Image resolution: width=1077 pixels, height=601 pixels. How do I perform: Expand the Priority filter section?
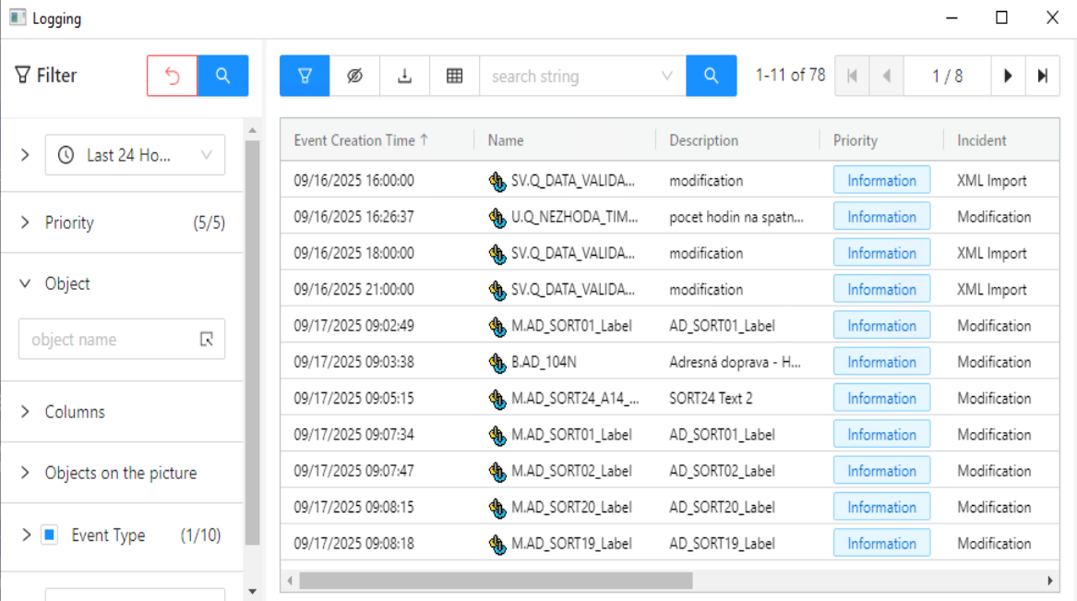click(x=25, y=222)
